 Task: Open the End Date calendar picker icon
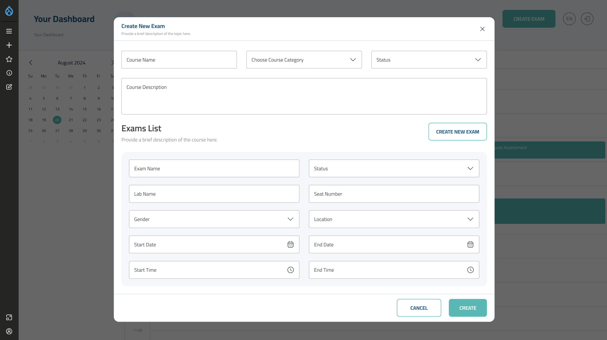coord(470,245)
